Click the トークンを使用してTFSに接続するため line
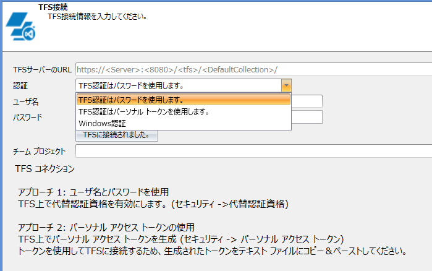This screenshot has height=271, width=432. tap(213, 251)
